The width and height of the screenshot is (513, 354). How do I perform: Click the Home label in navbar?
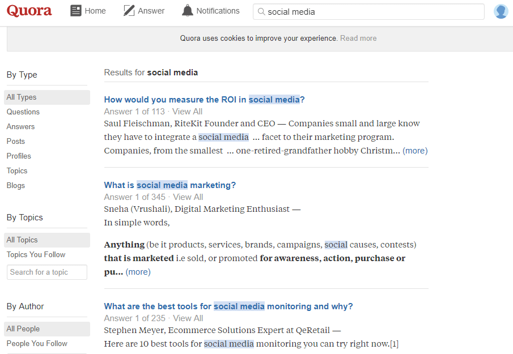(95, 11)
